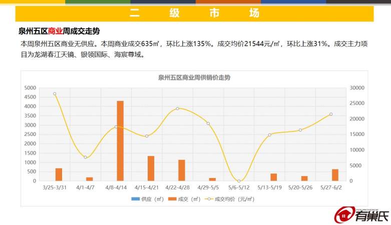Click legend label 成交均价（元/㎡）
The image size is (391, 225).
coord(234,199)
